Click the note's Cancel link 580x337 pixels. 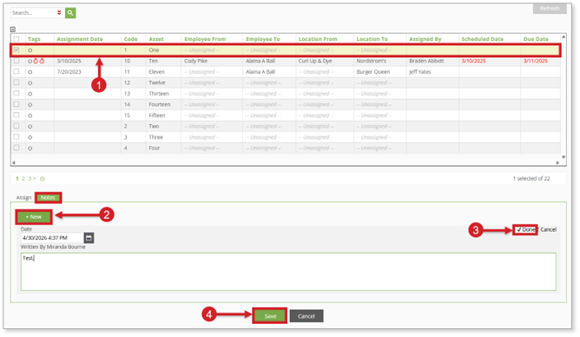click(548, 229)
